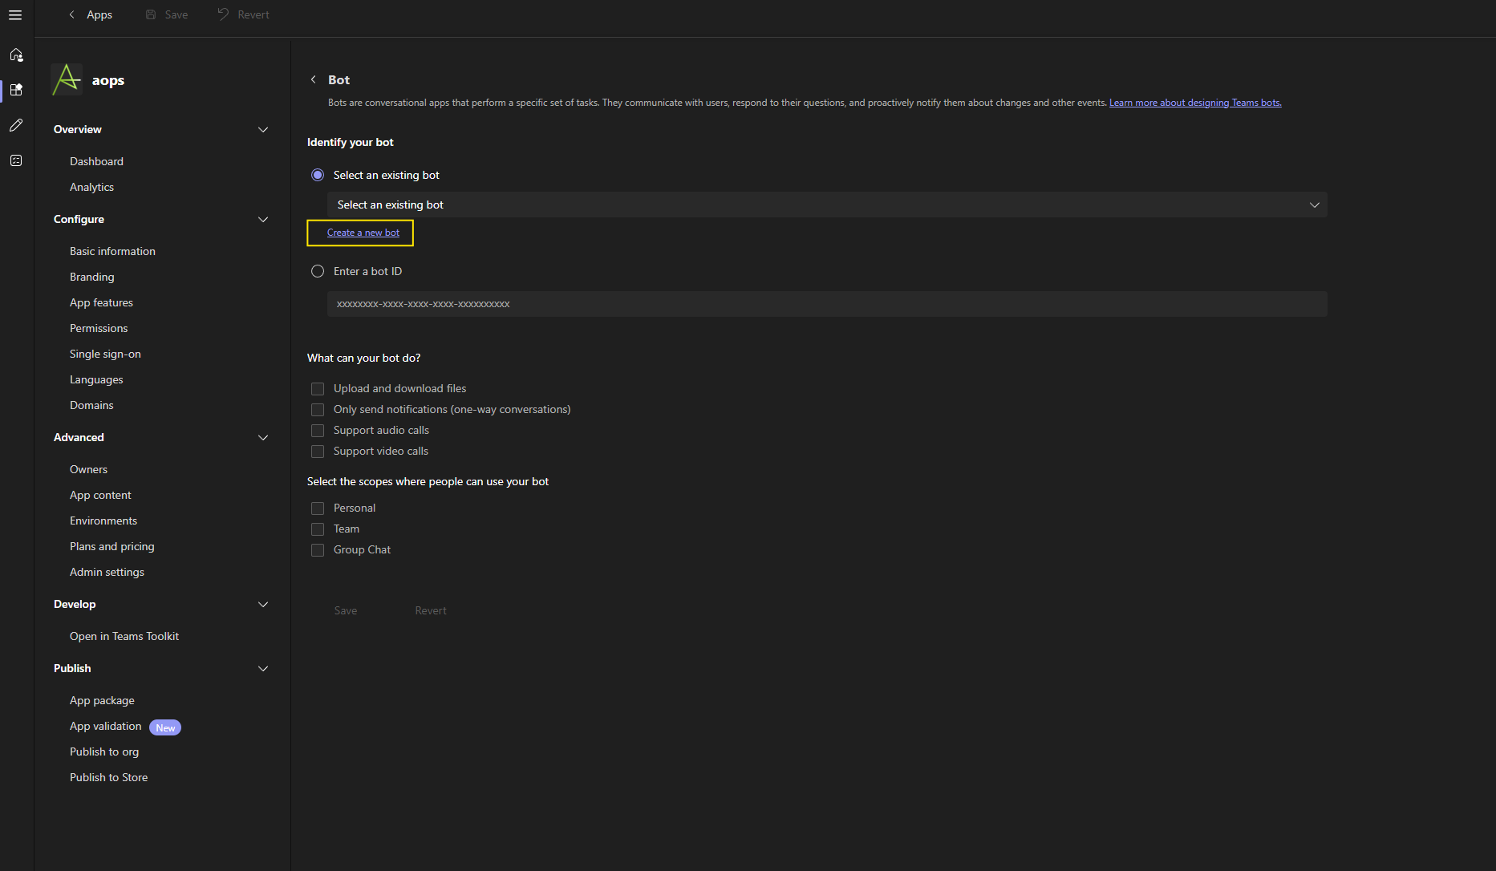Image resolution: width=1496 pixels, height=871 pixels.
Task: Choose the 'Enter a bot ID' radio button
Action: 318,271
